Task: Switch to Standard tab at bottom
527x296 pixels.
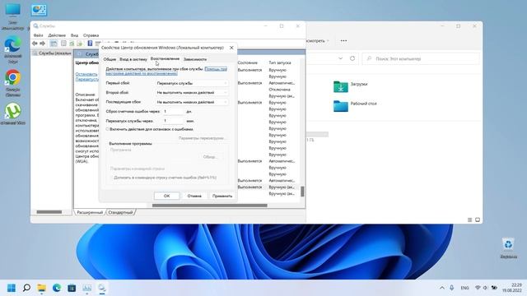Action: tap(121, 212)
